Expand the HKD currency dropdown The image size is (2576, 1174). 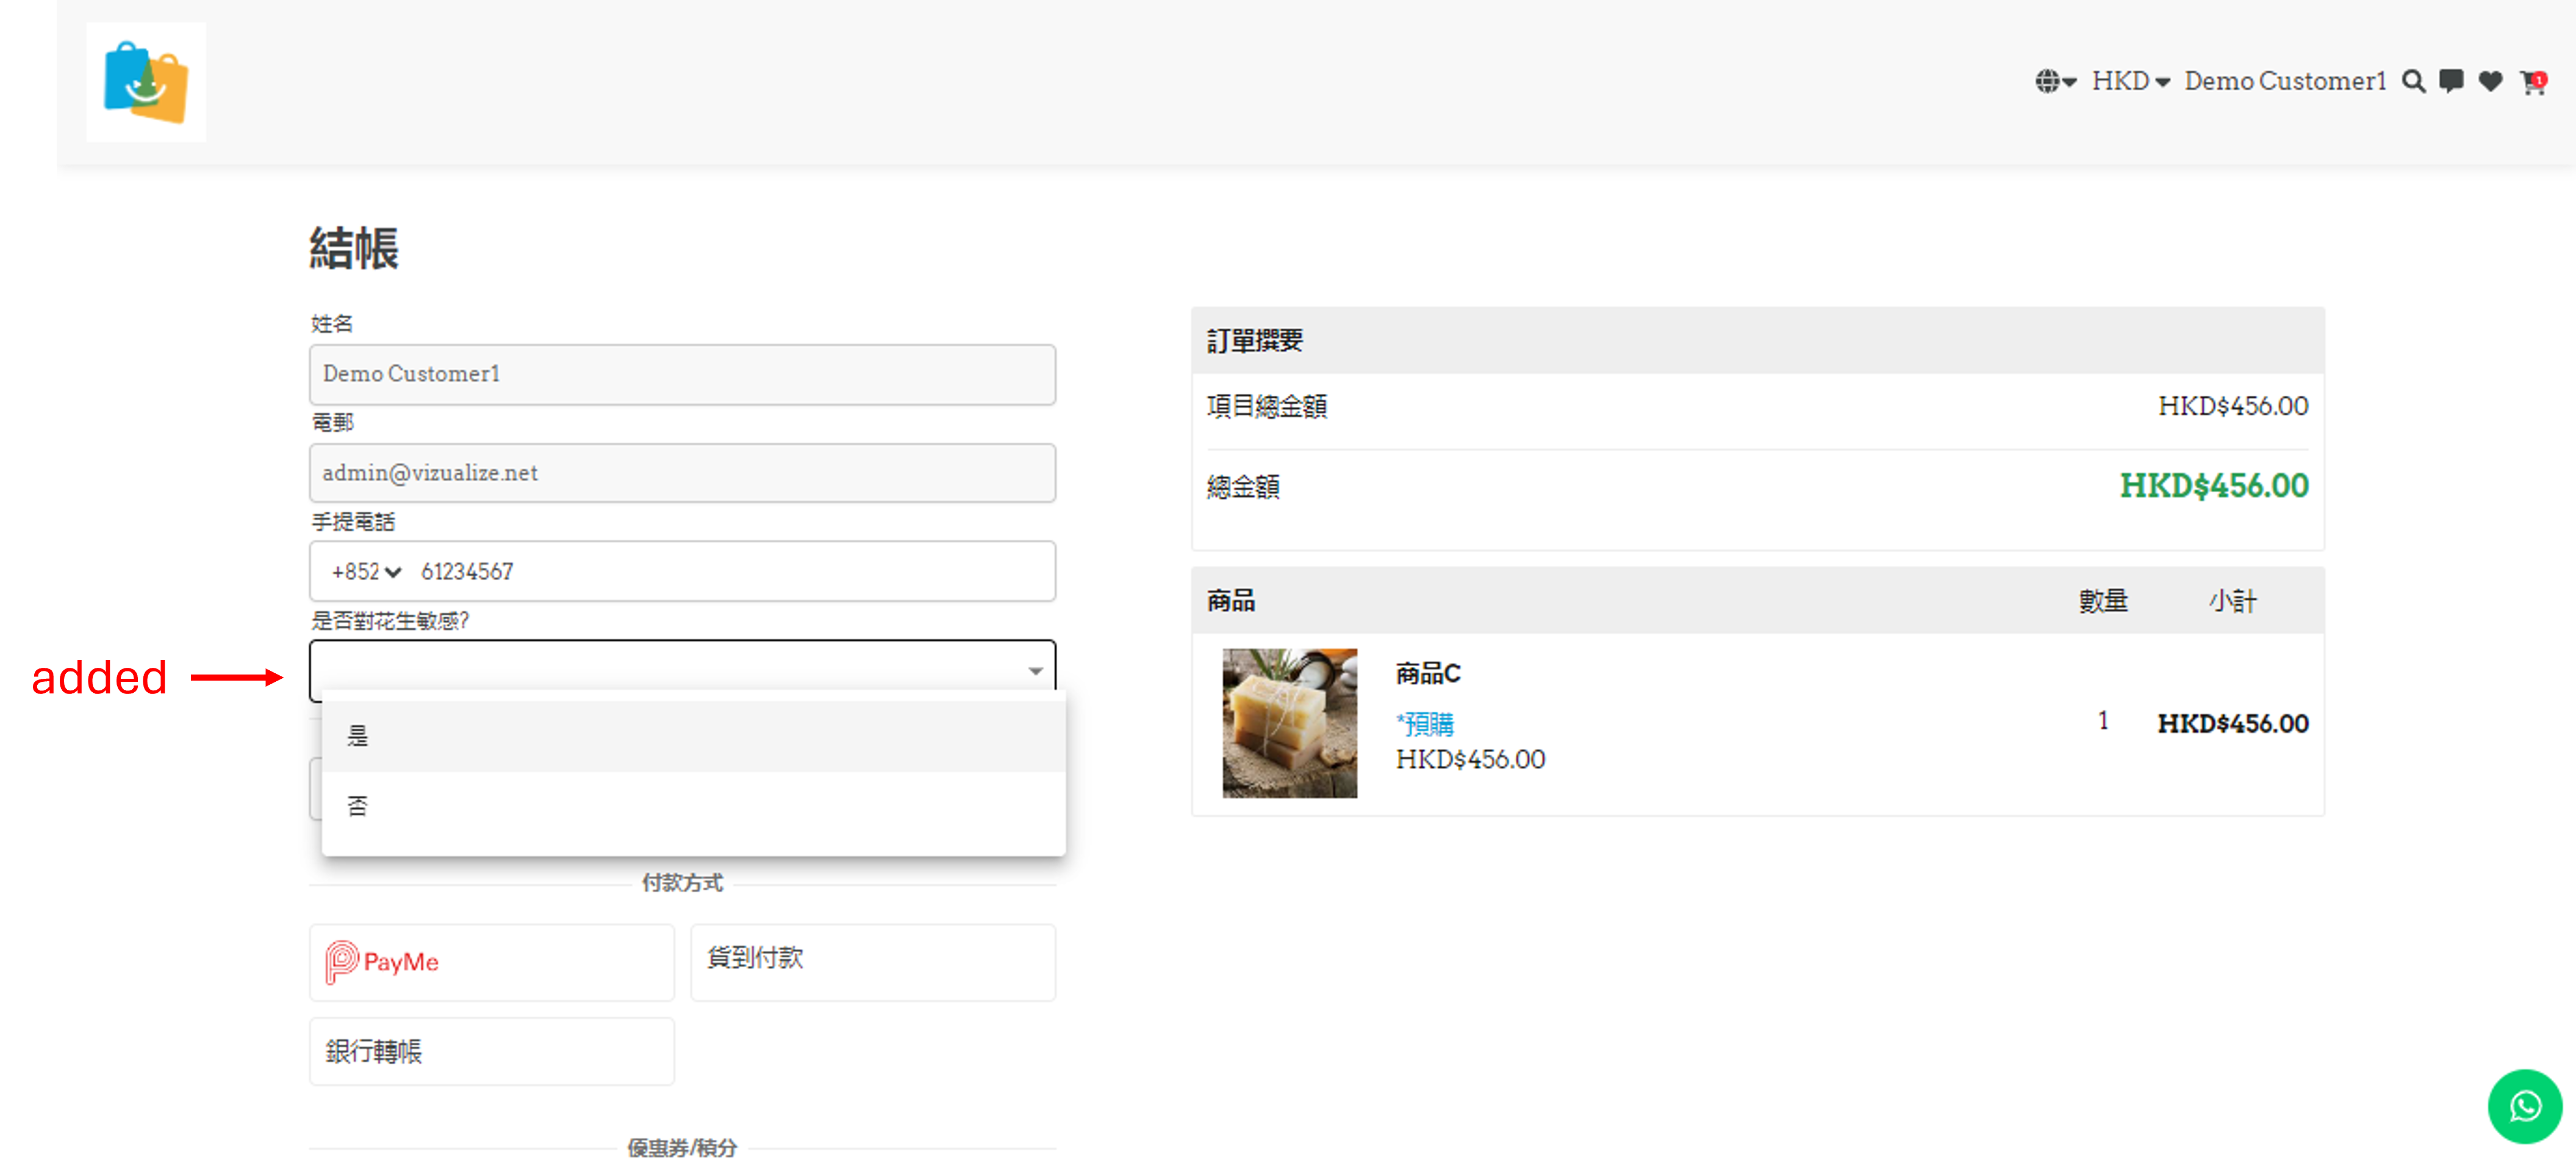click(x=2130, y=81)
